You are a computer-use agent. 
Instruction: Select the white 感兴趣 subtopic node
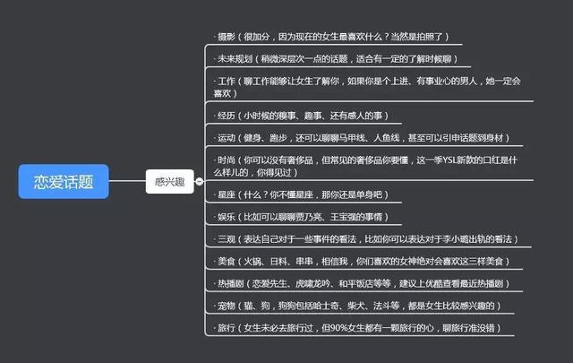167,182
